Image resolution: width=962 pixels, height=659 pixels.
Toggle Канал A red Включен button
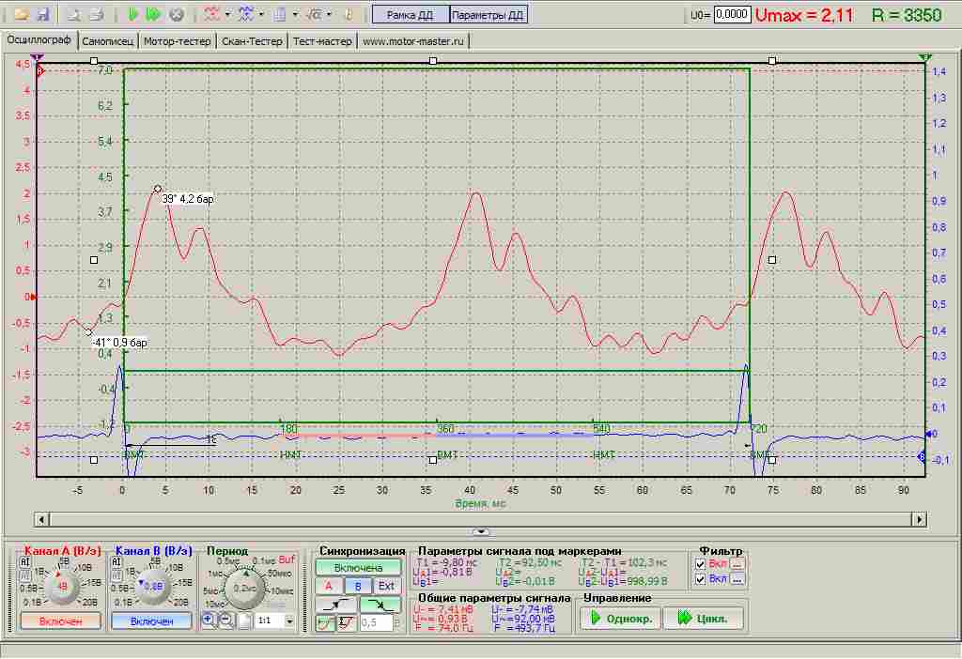click(x=60, y=621)
